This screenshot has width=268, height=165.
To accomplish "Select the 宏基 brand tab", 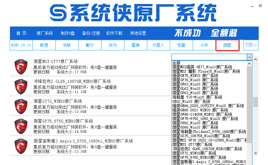I will [181, 45].
